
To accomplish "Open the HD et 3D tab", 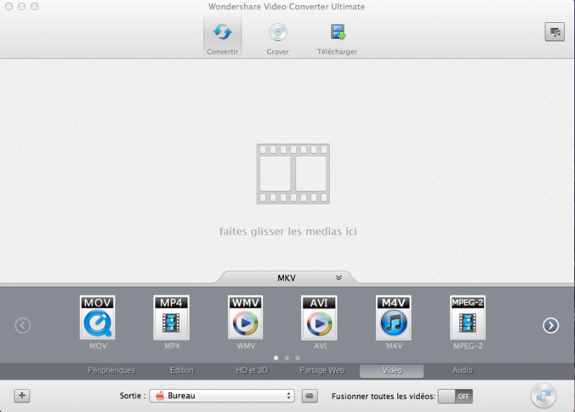I will tap(252, 370).
